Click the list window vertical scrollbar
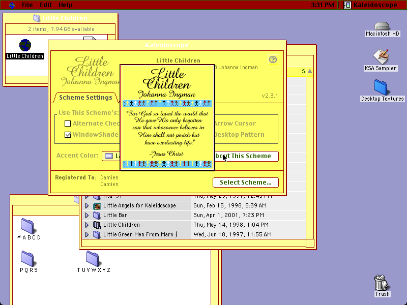This screenshot has width=407, height=305. 310,158
